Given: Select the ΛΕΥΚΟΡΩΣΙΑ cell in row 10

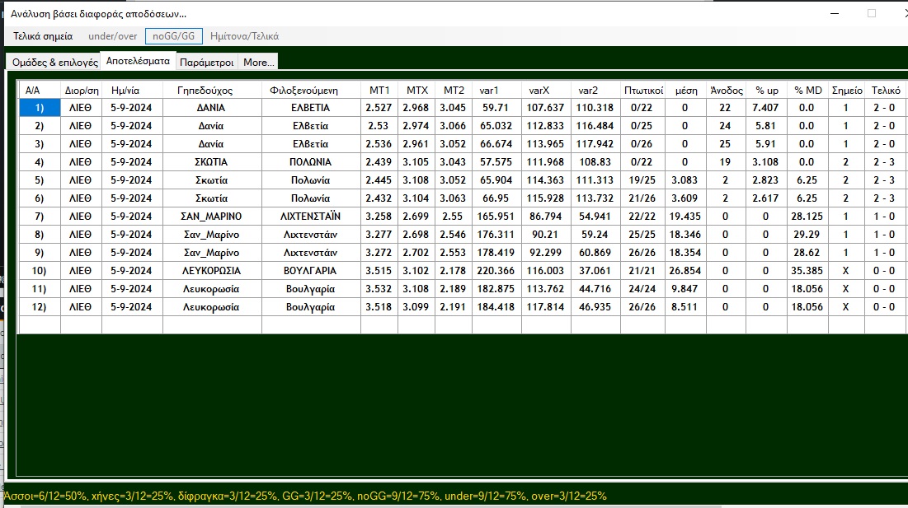Looking at the screenshot, I should coord(211,271).
